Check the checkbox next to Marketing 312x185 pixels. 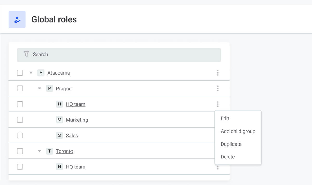coord(20,120)
